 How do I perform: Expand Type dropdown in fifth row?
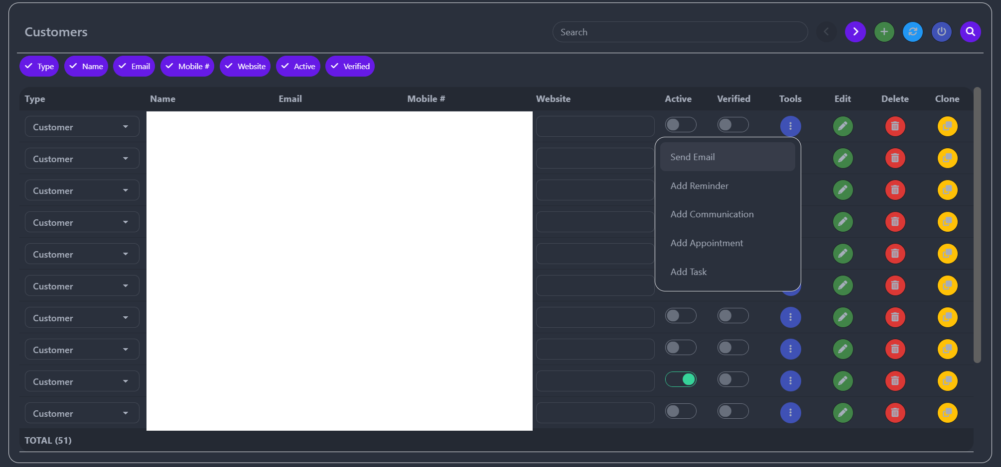point(82,254)
